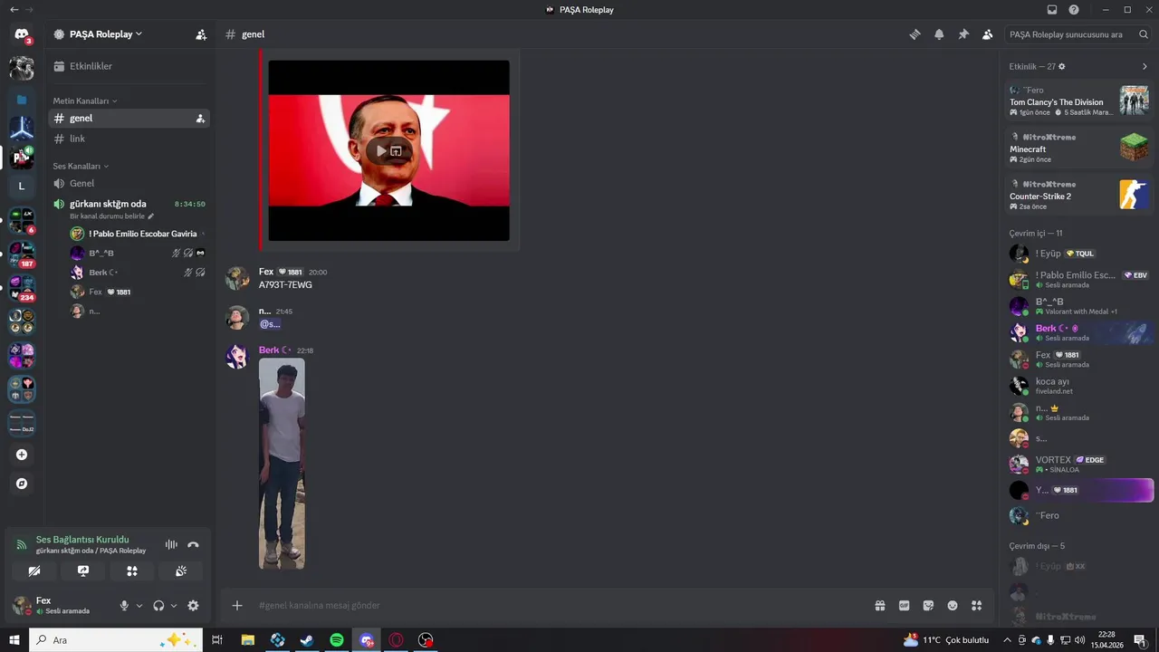Collapse the Ses Kanalları category
This screenshot has height=652, width=1159.
81,166
